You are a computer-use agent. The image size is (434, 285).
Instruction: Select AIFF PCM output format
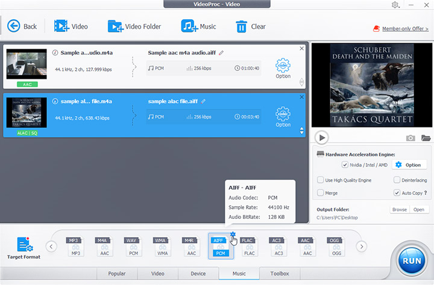point(221,247)
